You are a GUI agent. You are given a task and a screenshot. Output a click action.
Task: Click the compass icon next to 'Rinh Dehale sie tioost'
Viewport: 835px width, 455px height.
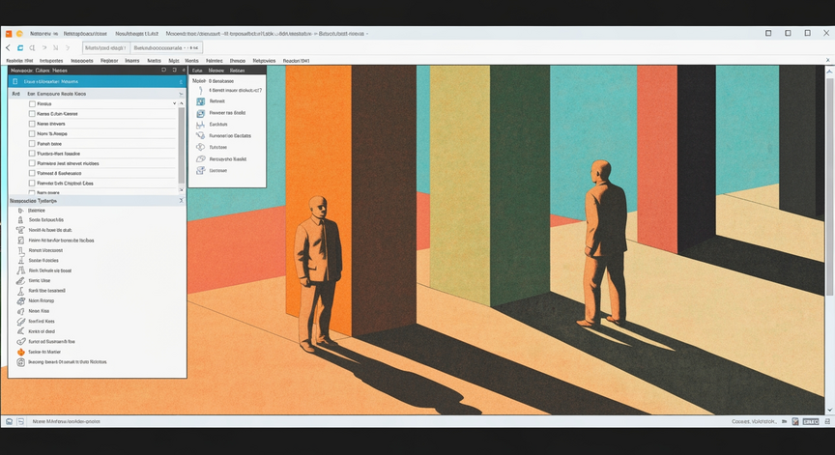(20, 270)
